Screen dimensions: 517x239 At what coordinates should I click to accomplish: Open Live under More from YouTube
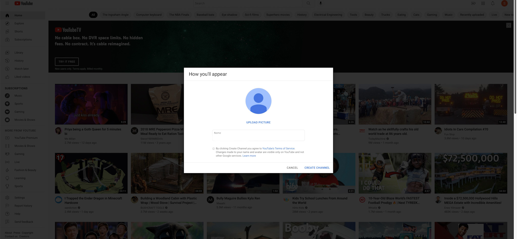tap(23, 162)
